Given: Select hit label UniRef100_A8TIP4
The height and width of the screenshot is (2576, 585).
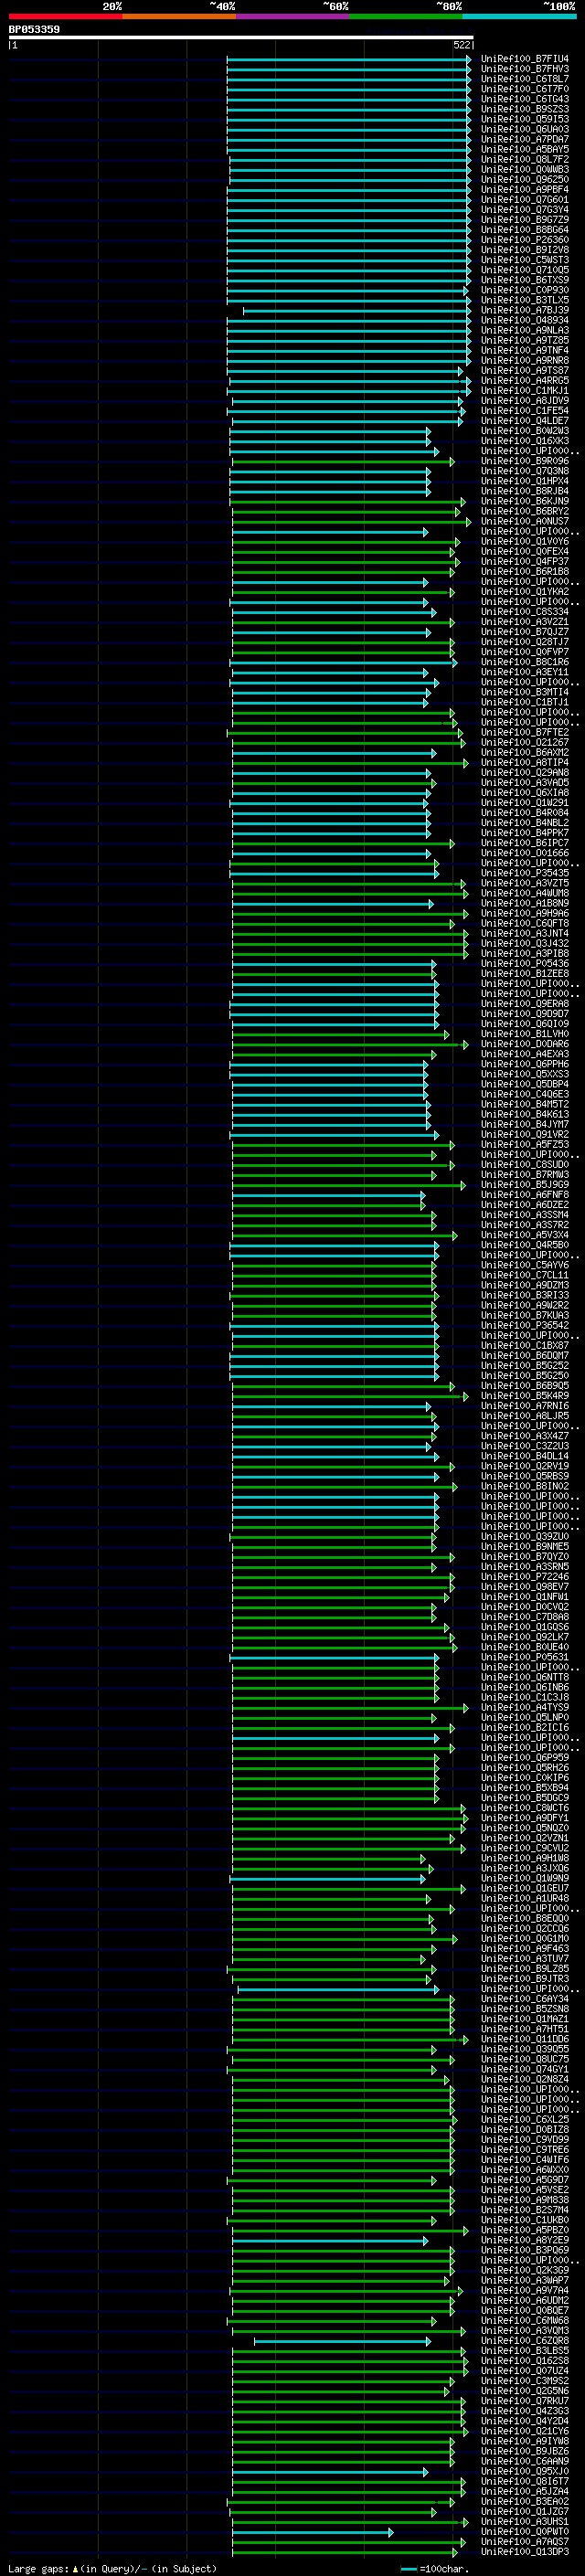Looking at the screenshot, I should (x=525, y=762).
